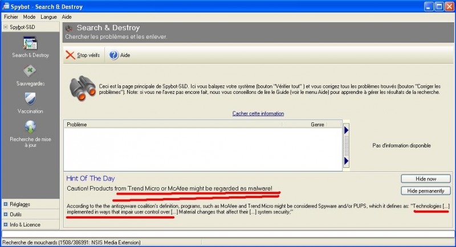Select the Vaccination shield icon

(30, 98)
